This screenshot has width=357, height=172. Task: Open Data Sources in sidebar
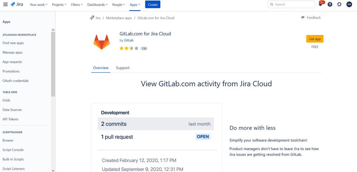pos(12,110)
